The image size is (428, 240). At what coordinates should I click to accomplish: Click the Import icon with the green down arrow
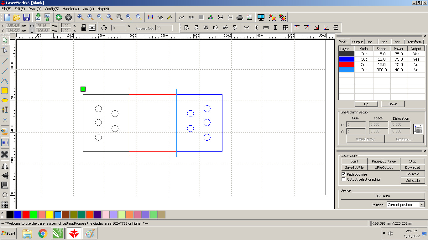pos(38,17)
